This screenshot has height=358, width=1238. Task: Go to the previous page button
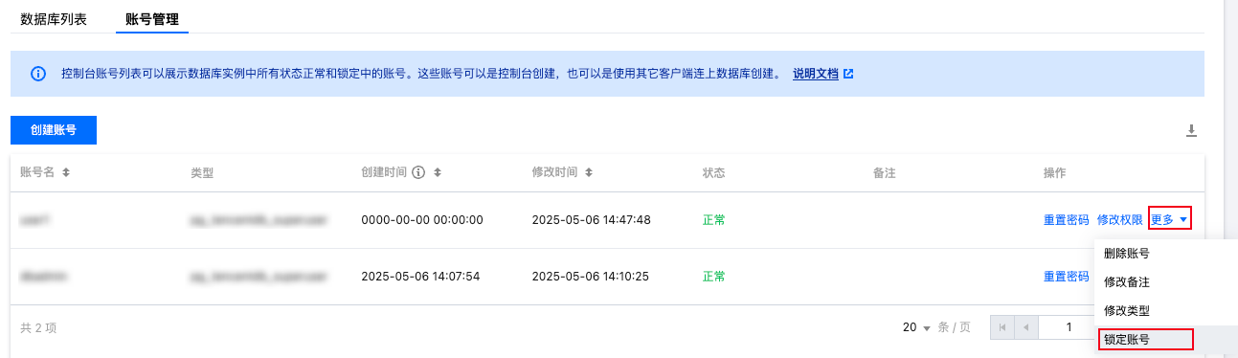1026,327
